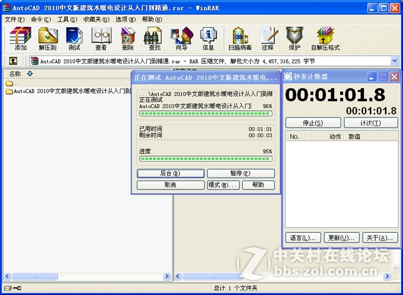The image size is (403, 295).
Task: Click the Help (帮助) dialog button
Action: [x=258, y=185]
